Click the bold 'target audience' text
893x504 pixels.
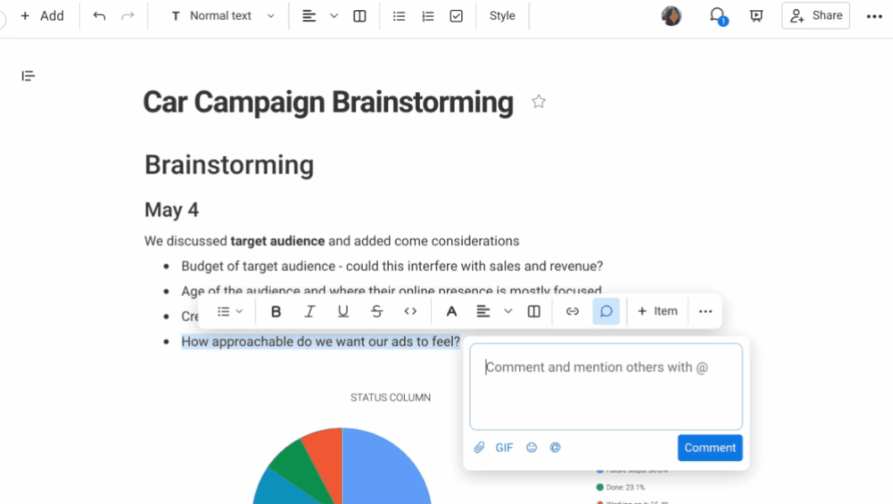pyautogui.click(x=277, y=241)
